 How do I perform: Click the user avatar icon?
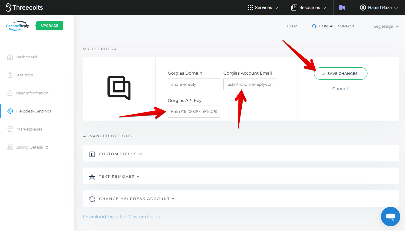(363, 8)
